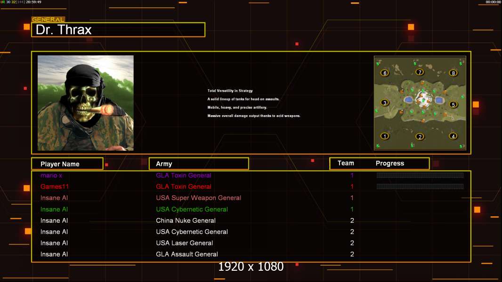Click the GENERAL label above the name
502x282 pixels.
point(48,19)
